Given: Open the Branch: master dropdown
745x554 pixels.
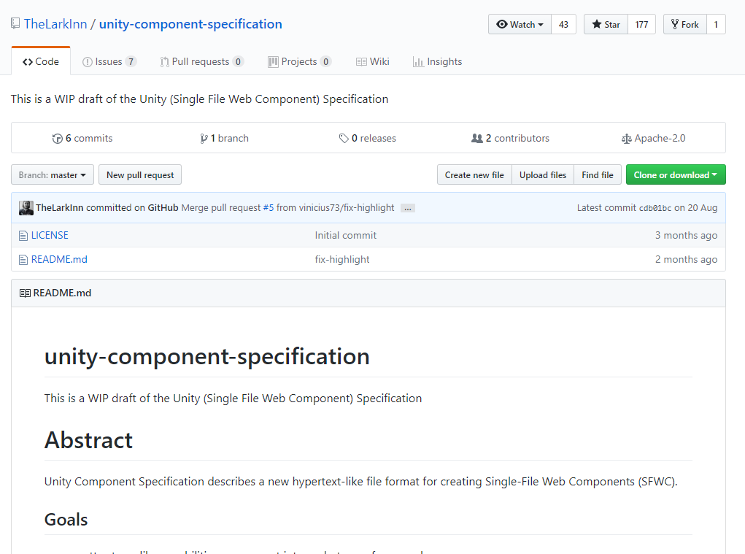Looking at the screenshot, I should pos(53,175).
